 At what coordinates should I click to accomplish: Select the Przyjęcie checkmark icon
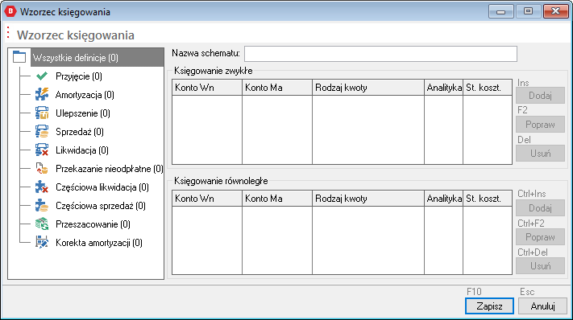(x=42, y=76)
